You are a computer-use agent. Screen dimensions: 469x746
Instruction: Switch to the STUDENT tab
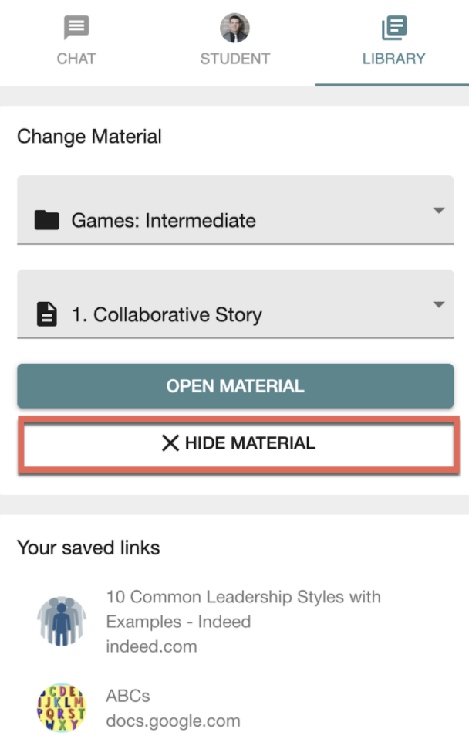coord(235,59)
